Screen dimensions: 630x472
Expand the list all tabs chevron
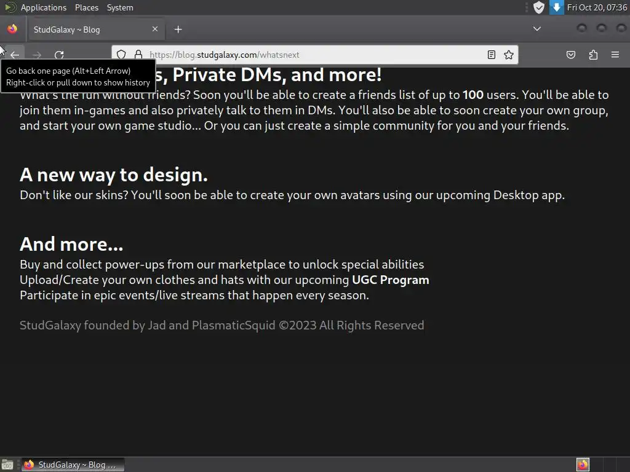536,29
